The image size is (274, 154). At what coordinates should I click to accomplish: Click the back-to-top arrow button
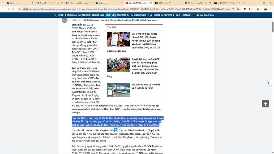265,104
